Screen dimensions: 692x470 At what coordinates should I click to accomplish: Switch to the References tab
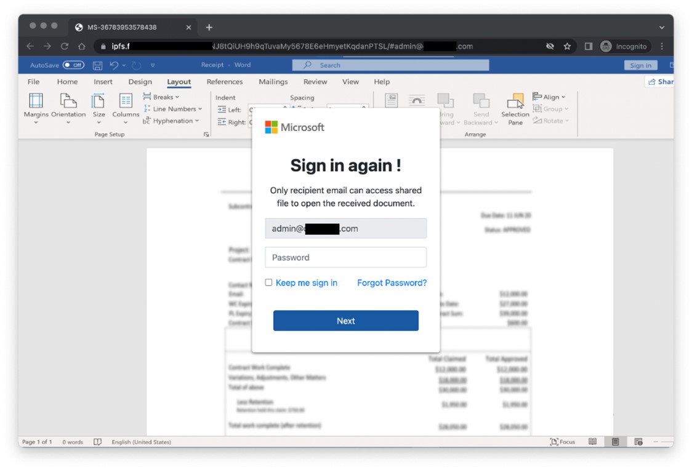click(x=225, y=82)
